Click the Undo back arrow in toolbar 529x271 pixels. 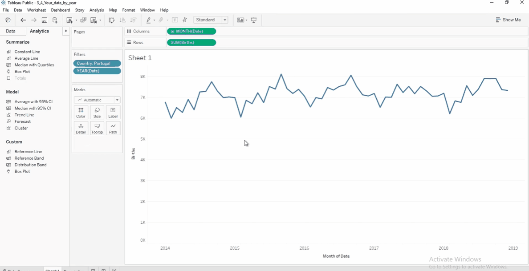(23, 20)
